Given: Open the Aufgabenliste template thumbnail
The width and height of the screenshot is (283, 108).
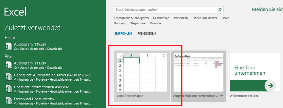Looking at the screenshot, I should point(198,72).
